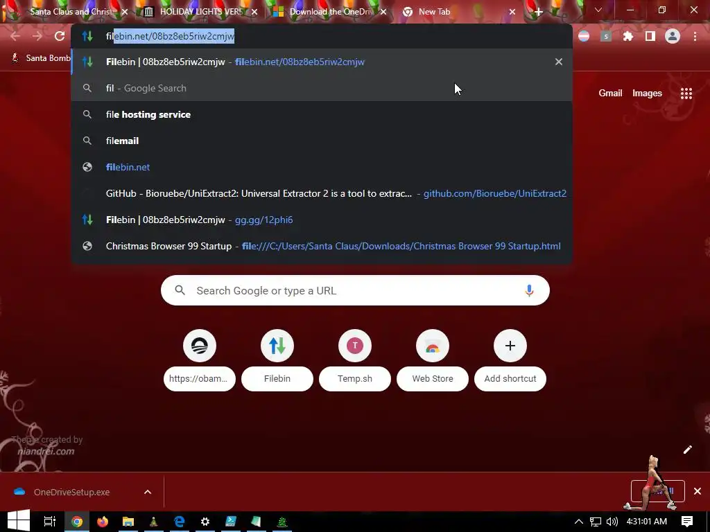
Task: Select the top Filebin filebin.net/08bz8eb5riw2cmjw suggestion
Action: tap(322, 62)
